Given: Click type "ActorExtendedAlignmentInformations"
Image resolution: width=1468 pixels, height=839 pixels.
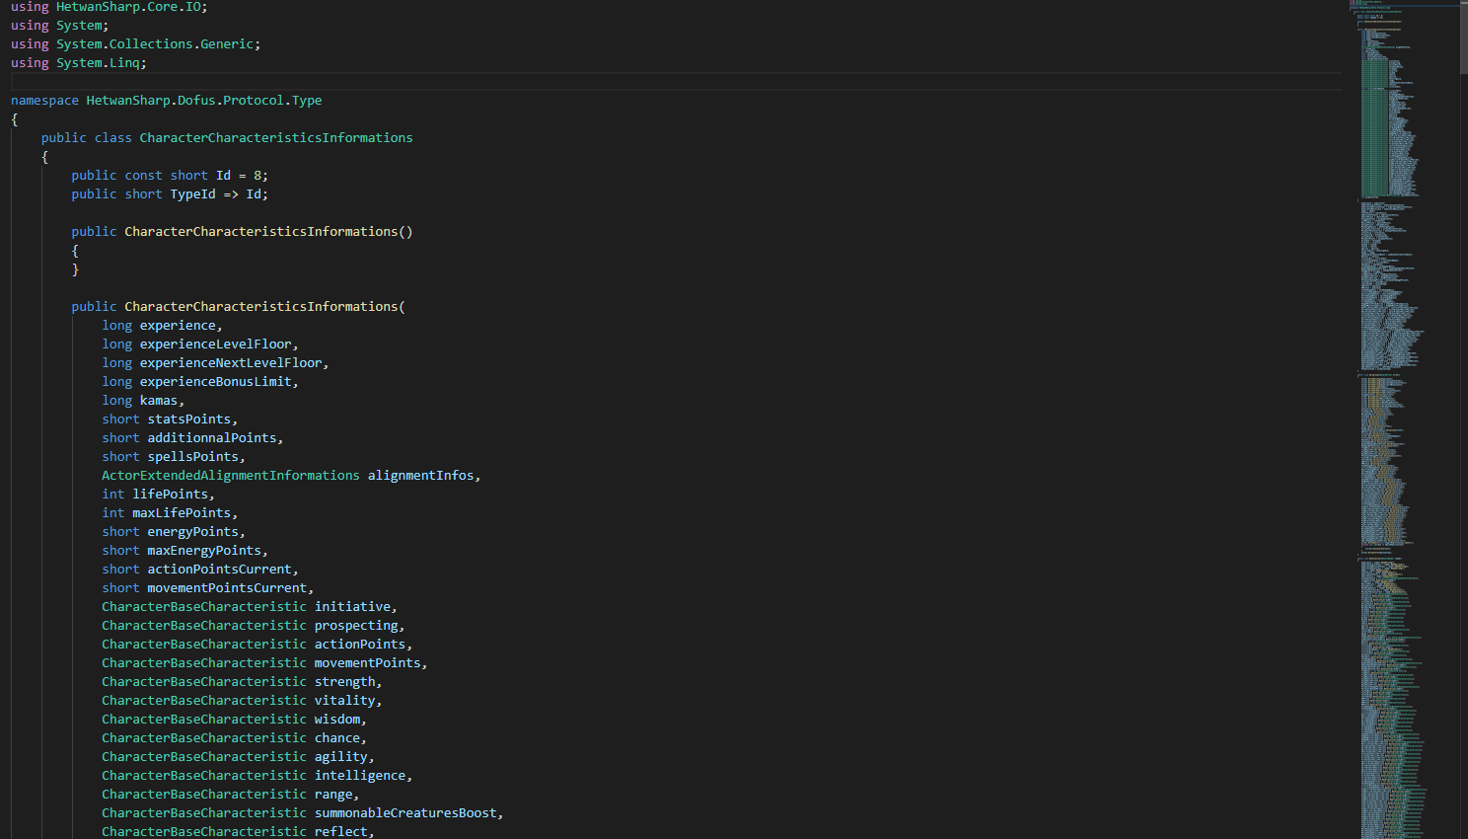Looking at the screenshot, I should (231, 476).
